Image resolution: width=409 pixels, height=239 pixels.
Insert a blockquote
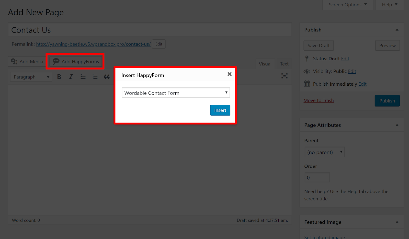pyautogui.click(x=107, y=76)
